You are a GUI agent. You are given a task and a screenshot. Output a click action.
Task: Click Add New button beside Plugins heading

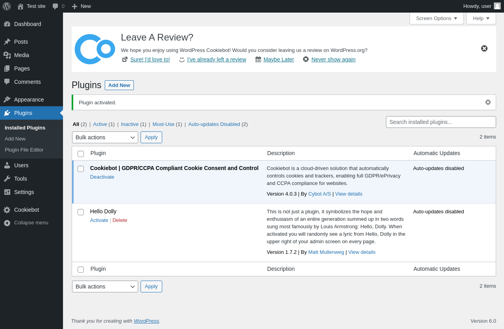click(119, 85)
